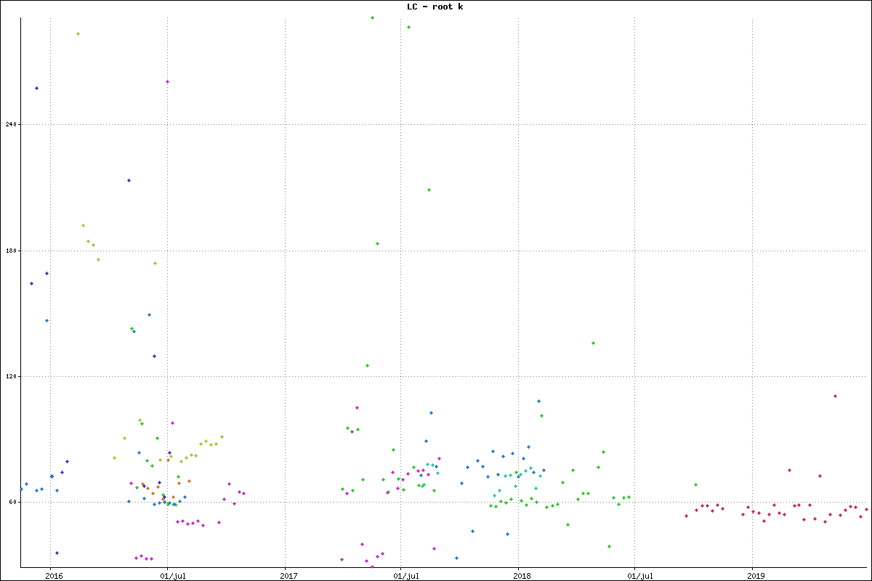Click the "01/jul" label between 2018 and 2019
Image resolution: width=872 pixels, height=581 pixels.
click(x=639, y=575)
